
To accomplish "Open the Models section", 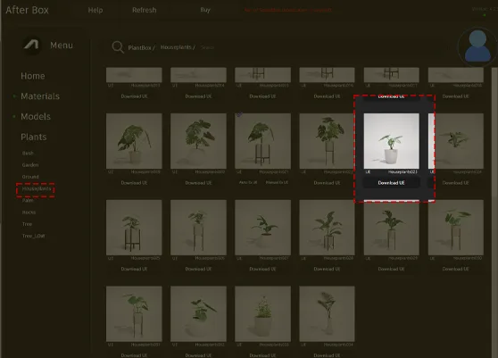I will (x=36, y=117).
